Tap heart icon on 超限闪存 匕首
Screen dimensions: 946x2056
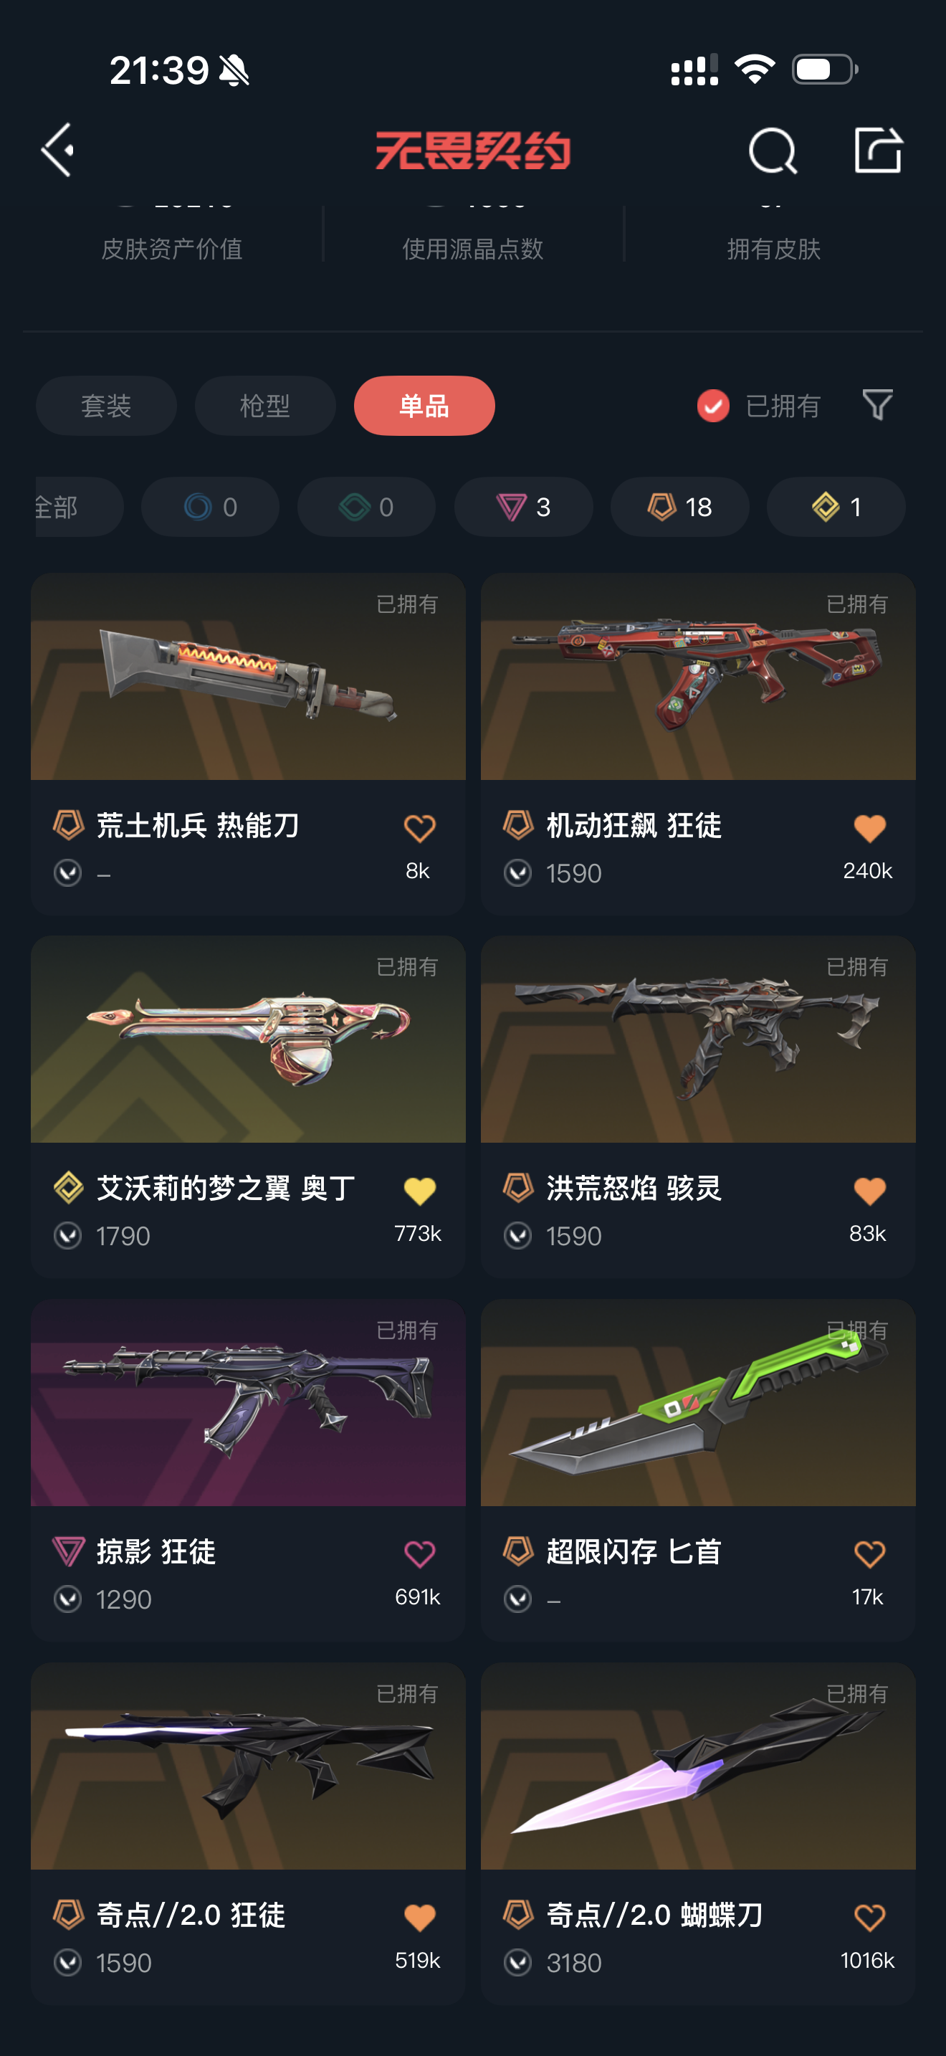(x=869, y=1554)
